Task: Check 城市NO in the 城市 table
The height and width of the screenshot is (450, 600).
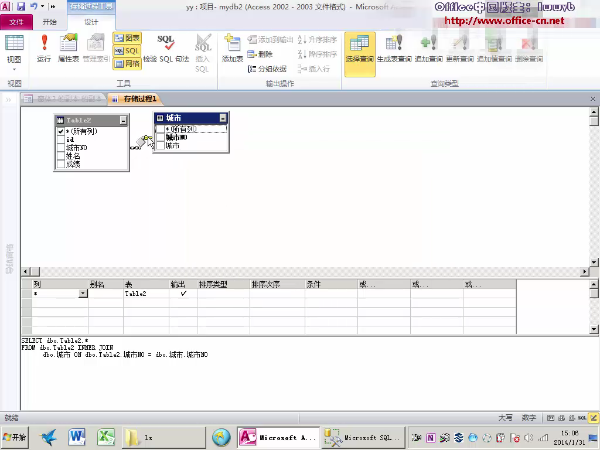Action: coord(161,137)
